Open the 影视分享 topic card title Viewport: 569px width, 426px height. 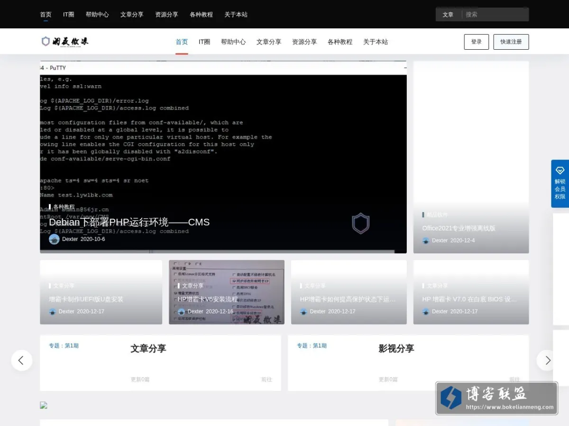tap(396, 348)
